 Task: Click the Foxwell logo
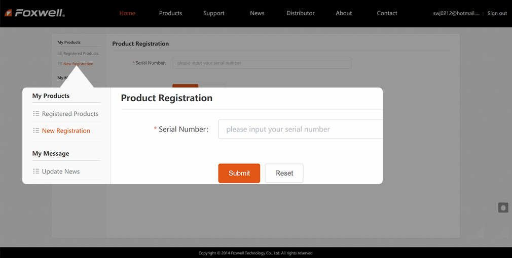(x=35, y=13)
